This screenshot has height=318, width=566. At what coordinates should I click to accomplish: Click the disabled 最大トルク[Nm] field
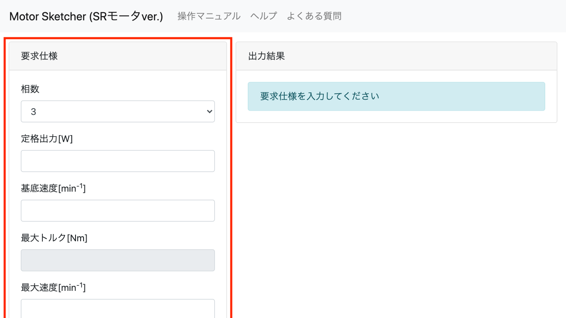point(118,260)
